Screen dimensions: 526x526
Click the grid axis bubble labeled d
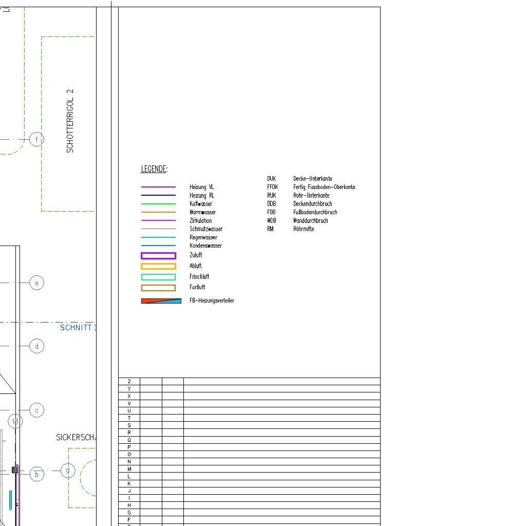click(x=36, y=346)
